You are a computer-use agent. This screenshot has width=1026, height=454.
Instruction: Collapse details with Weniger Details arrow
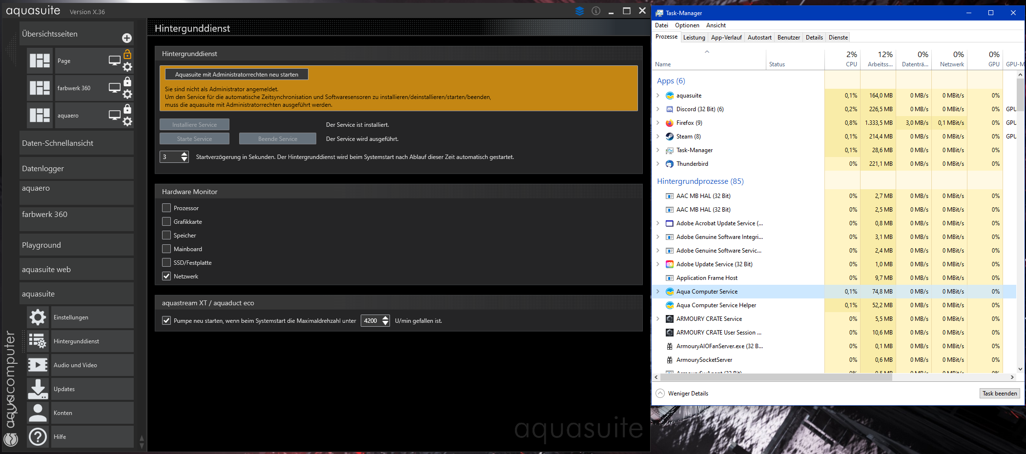[x=660, y=394]
